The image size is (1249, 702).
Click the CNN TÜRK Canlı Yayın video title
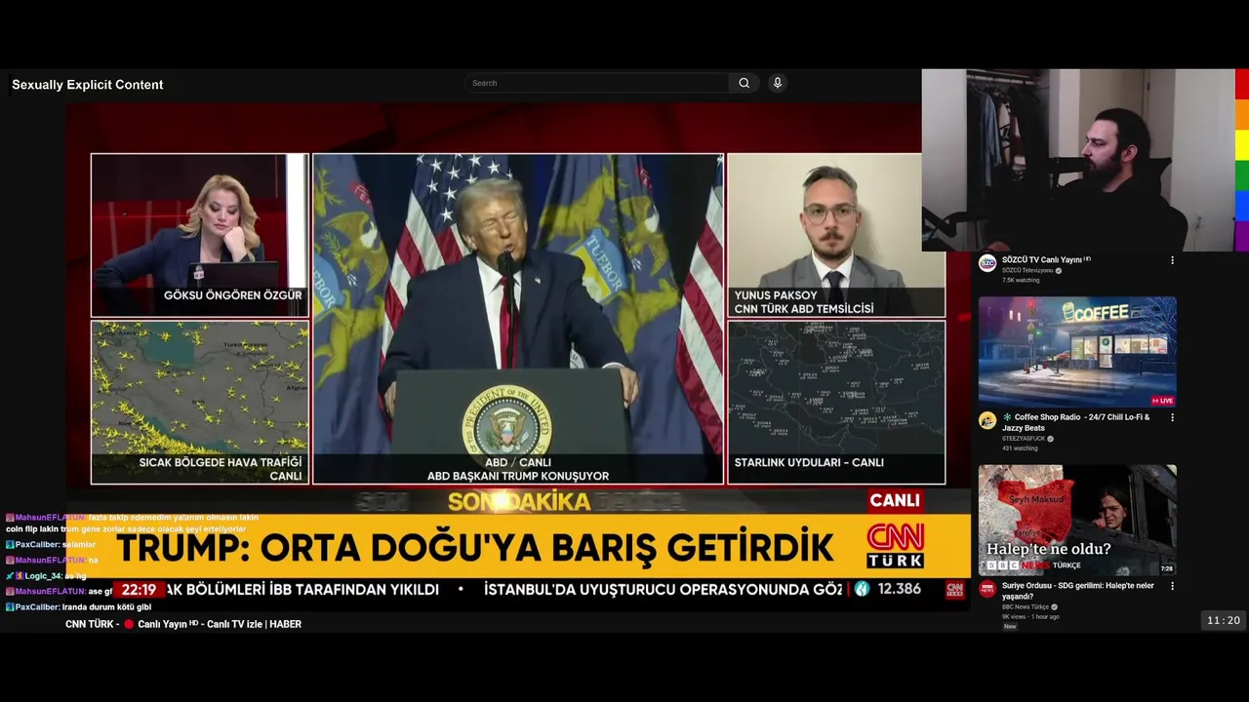183,624
